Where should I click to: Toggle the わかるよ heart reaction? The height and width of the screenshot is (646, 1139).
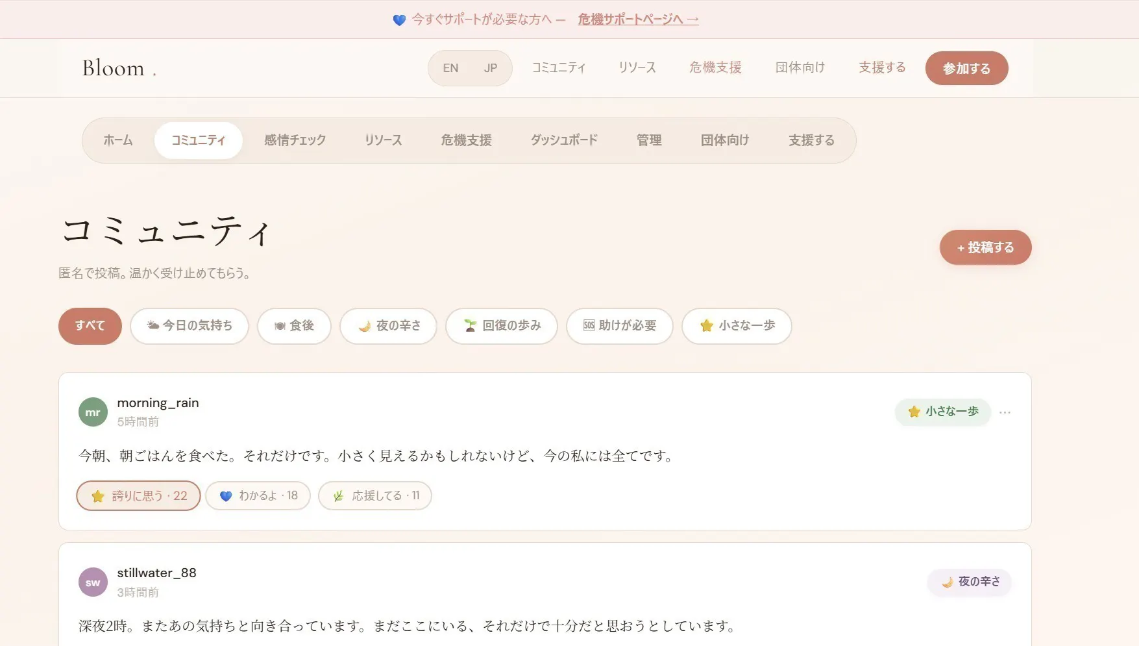coord(258,496)
